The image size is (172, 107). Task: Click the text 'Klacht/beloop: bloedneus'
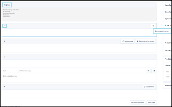click(11, 10)
